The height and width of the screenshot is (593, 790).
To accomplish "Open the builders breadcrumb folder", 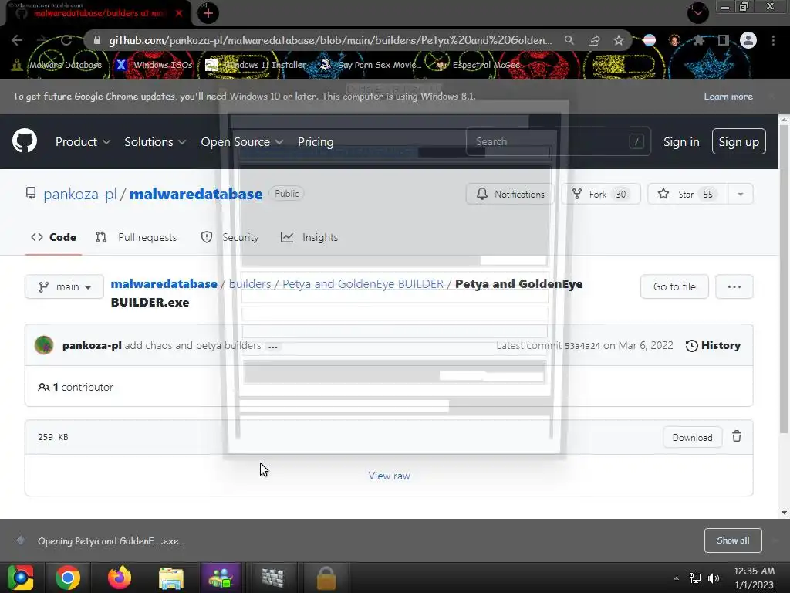I will (250, 284).
